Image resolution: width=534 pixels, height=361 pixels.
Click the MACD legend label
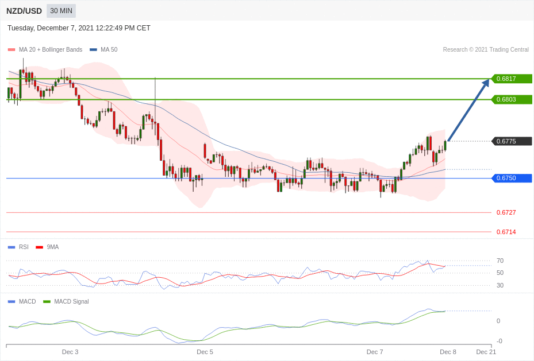click(x=27, y=301)
